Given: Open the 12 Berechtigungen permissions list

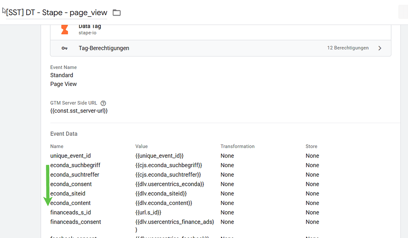Looking at the screenshot, I should (x=348, y=48).
